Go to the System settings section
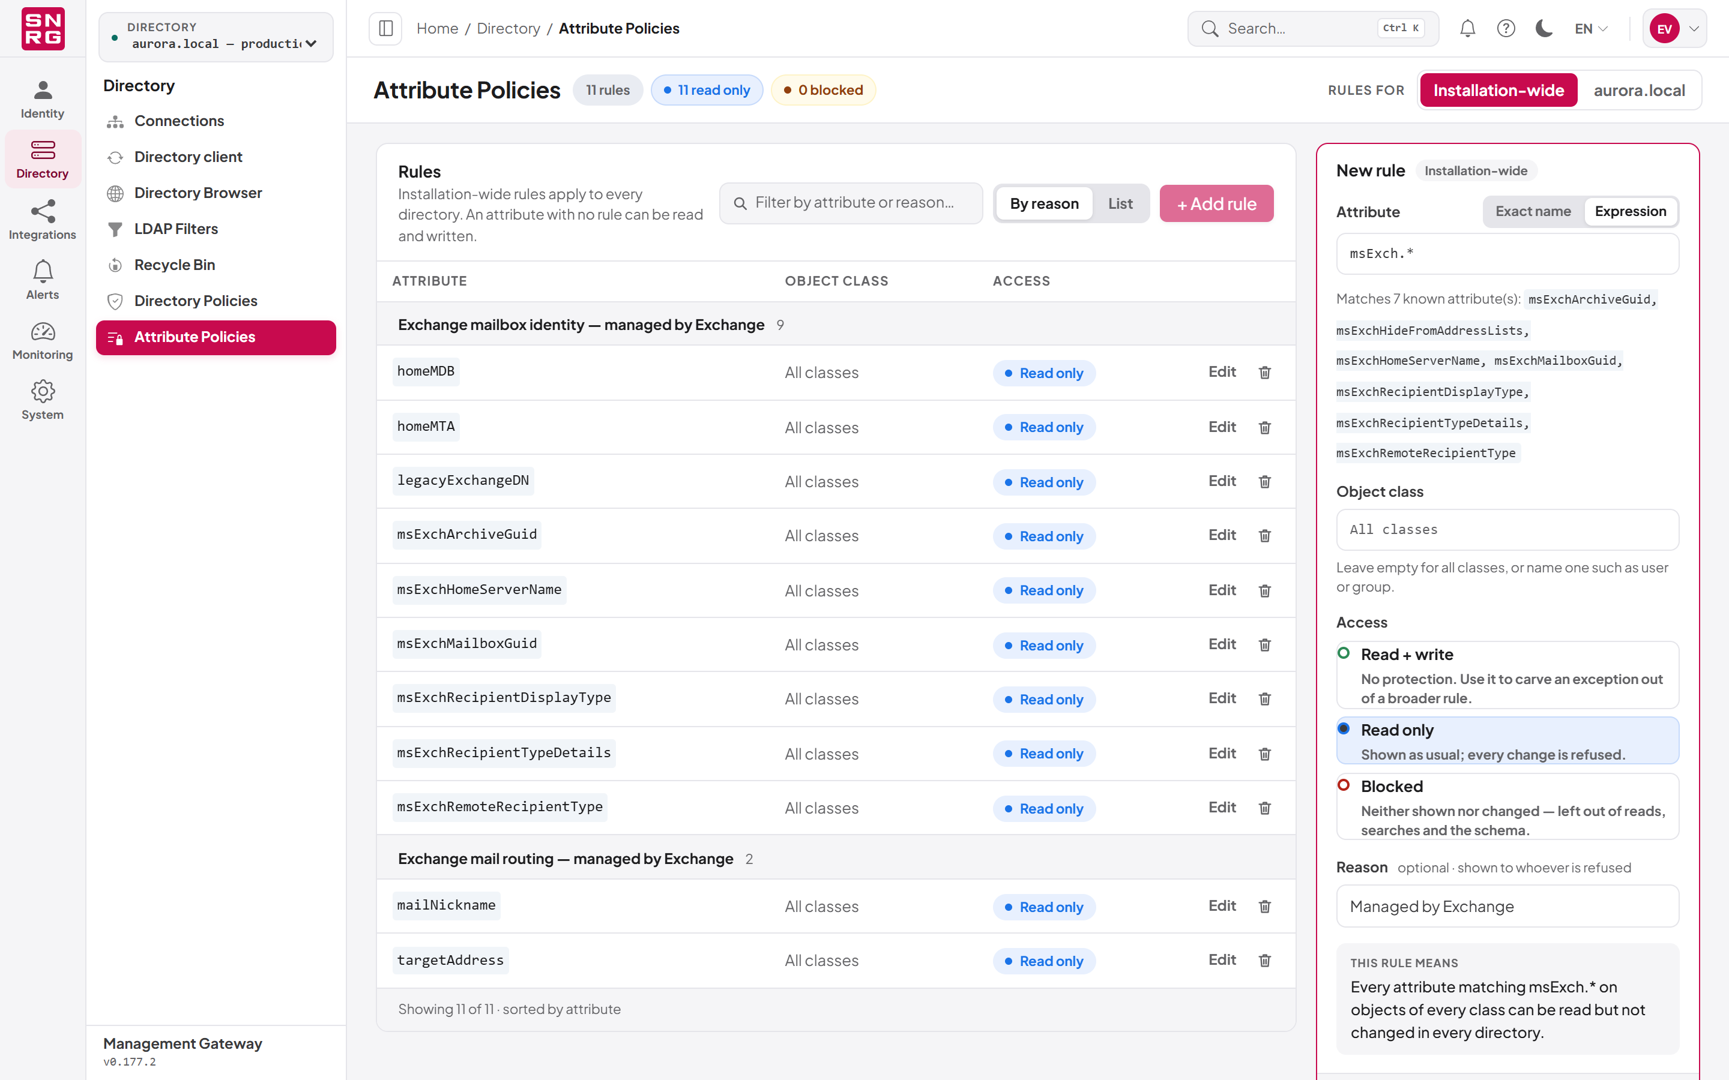This screenshot has height=1080, width=1729. 42,400
